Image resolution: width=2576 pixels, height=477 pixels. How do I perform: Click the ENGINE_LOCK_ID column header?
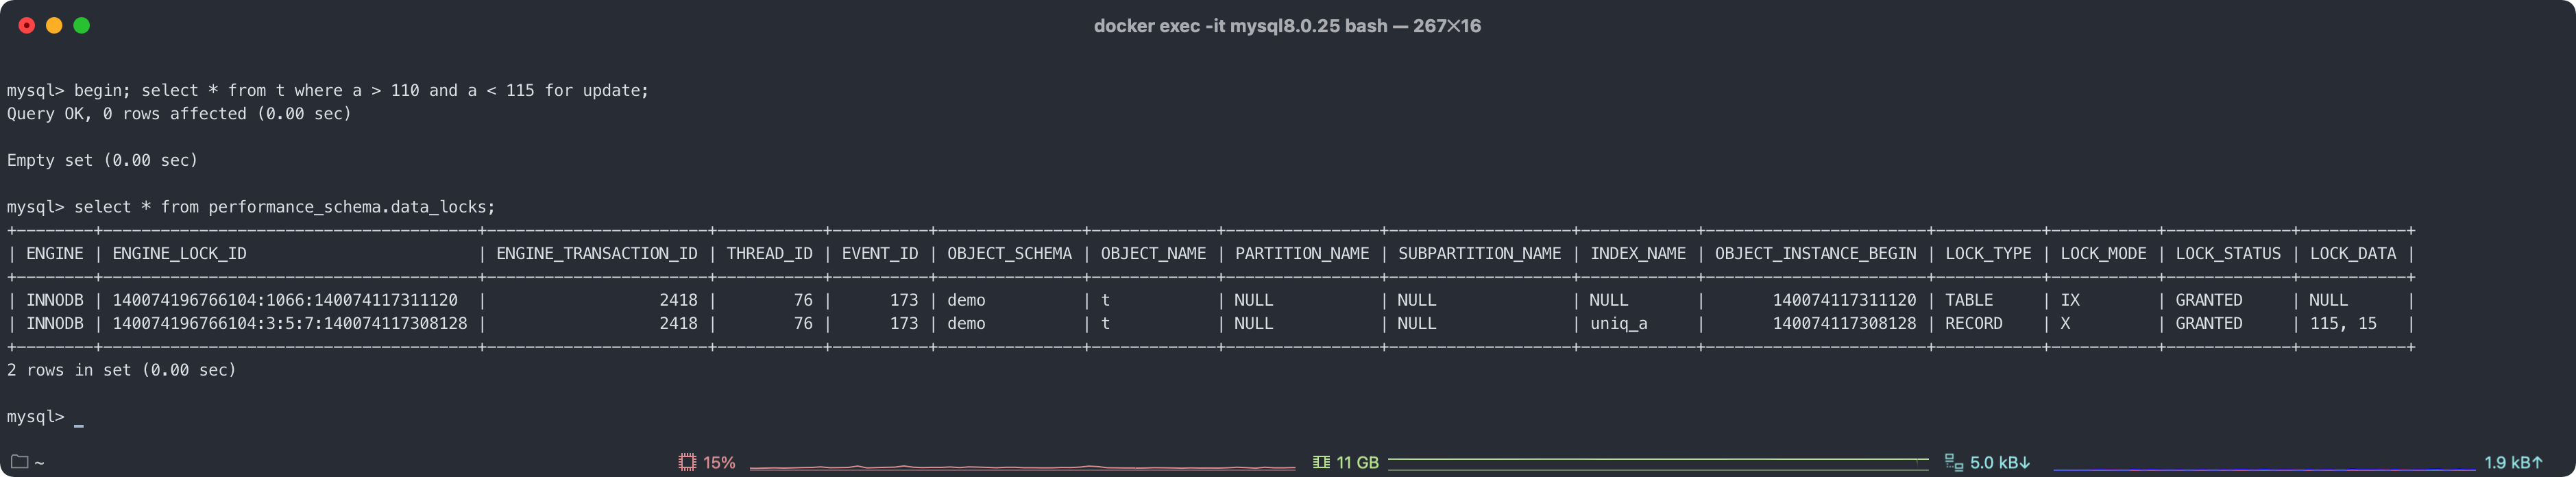click(179, 254)
